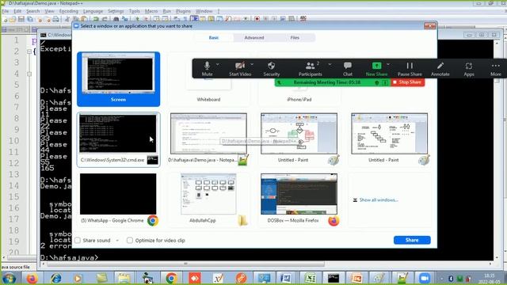Click the More options ellipsis in Zoom toolbar

(495, 66)
